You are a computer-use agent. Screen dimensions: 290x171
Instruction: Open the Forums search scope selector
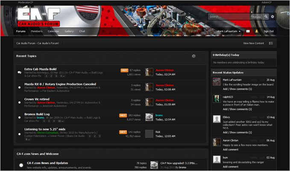[257, 17]
